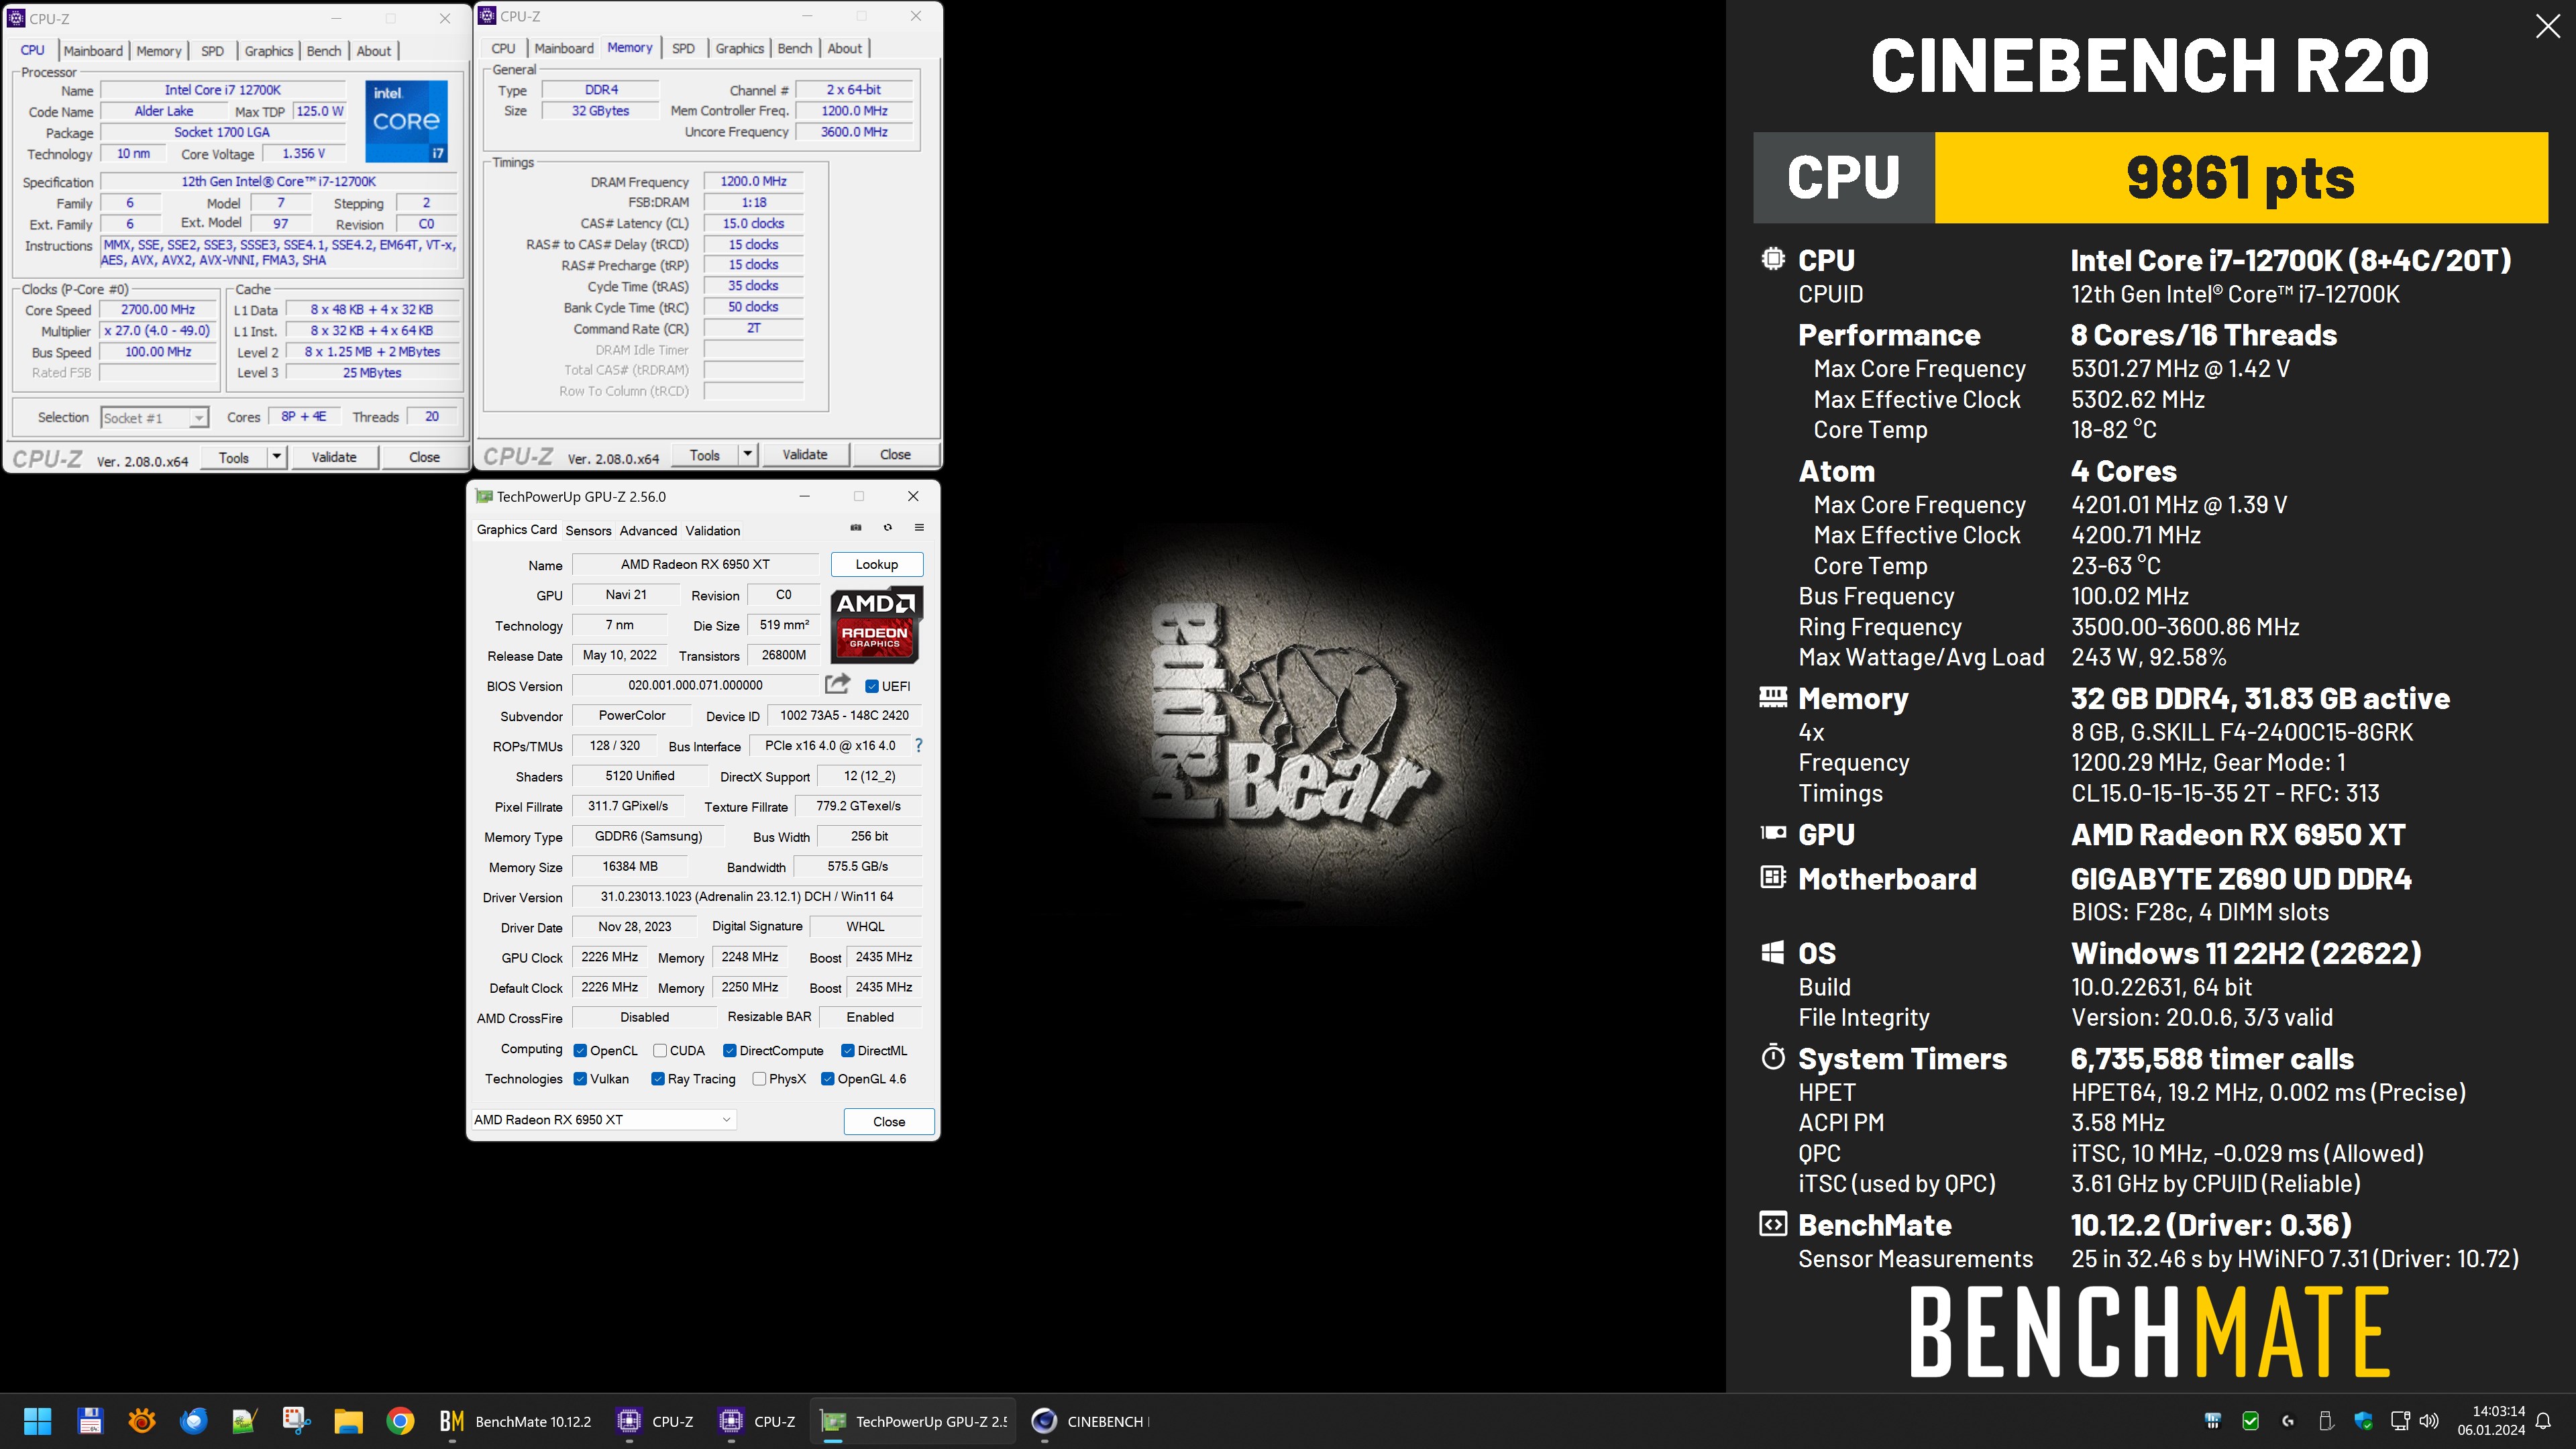Click the green checkmark tray icon
This screenshot has width=2576, height=1449.
(x=2251, y=1421)
